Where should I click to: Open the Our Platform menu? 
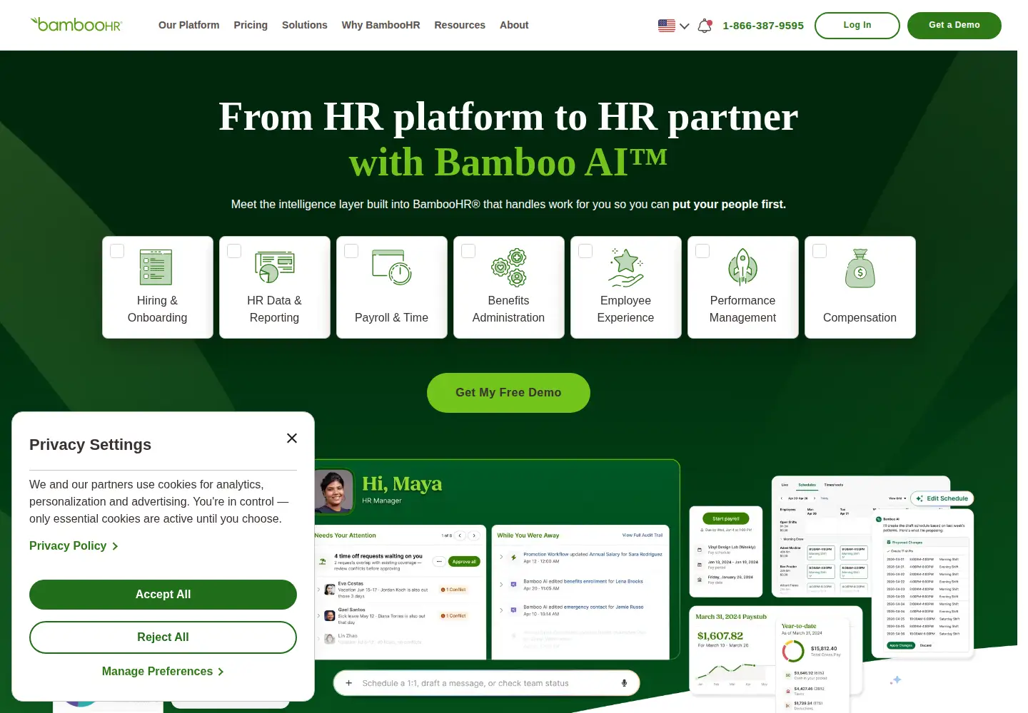189,25
